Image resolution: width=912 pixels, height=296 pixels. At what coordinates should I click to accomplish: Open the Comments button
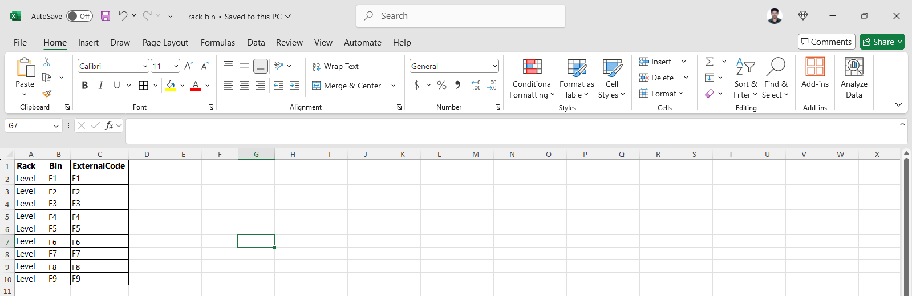pyautogui.click(x=826, y=42)
